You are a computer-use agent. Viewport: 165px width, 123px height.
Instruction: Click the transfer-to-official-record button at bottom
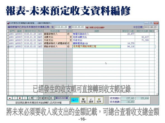pos(38,103)
